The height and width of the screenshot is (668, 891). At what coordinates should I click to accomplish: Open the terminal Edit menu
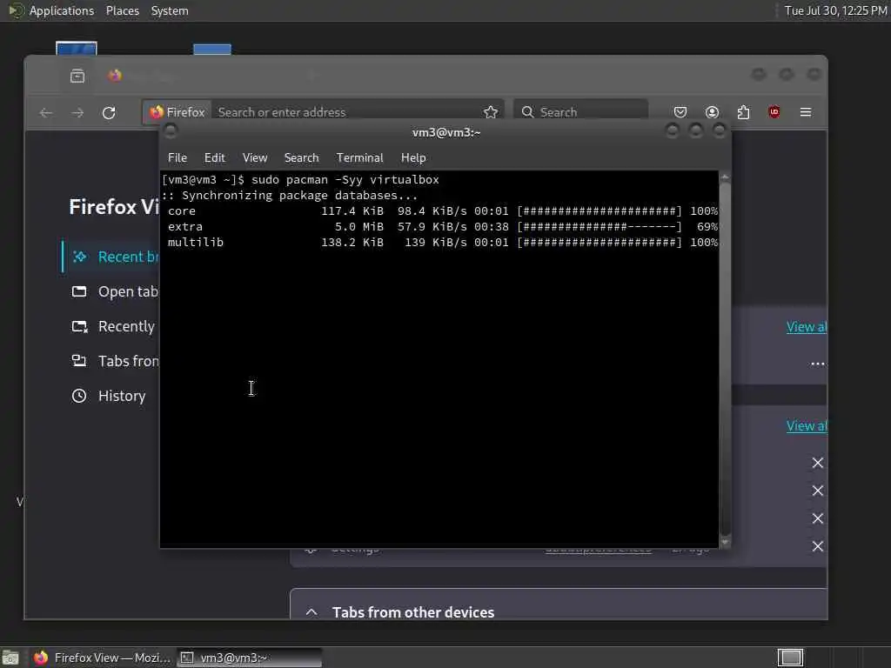point(215,158)
